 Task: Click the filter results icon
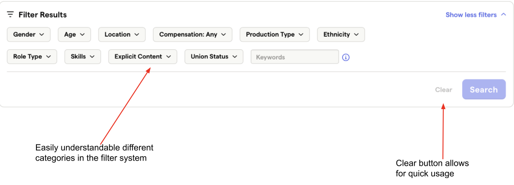11,14
